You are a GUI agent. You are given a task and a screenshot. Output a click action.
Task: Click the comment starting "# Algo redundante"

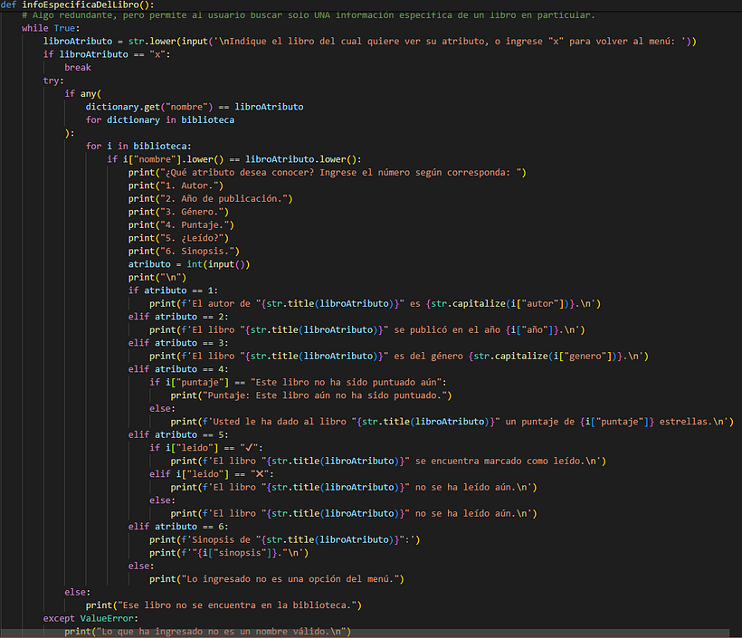pos(308,15)
